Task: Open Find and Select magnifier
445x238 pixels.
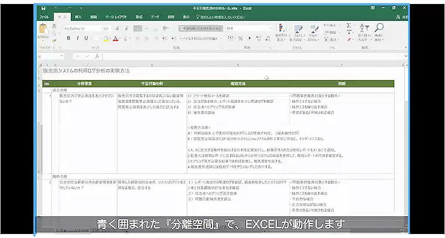Action: (x=379, y=32)
